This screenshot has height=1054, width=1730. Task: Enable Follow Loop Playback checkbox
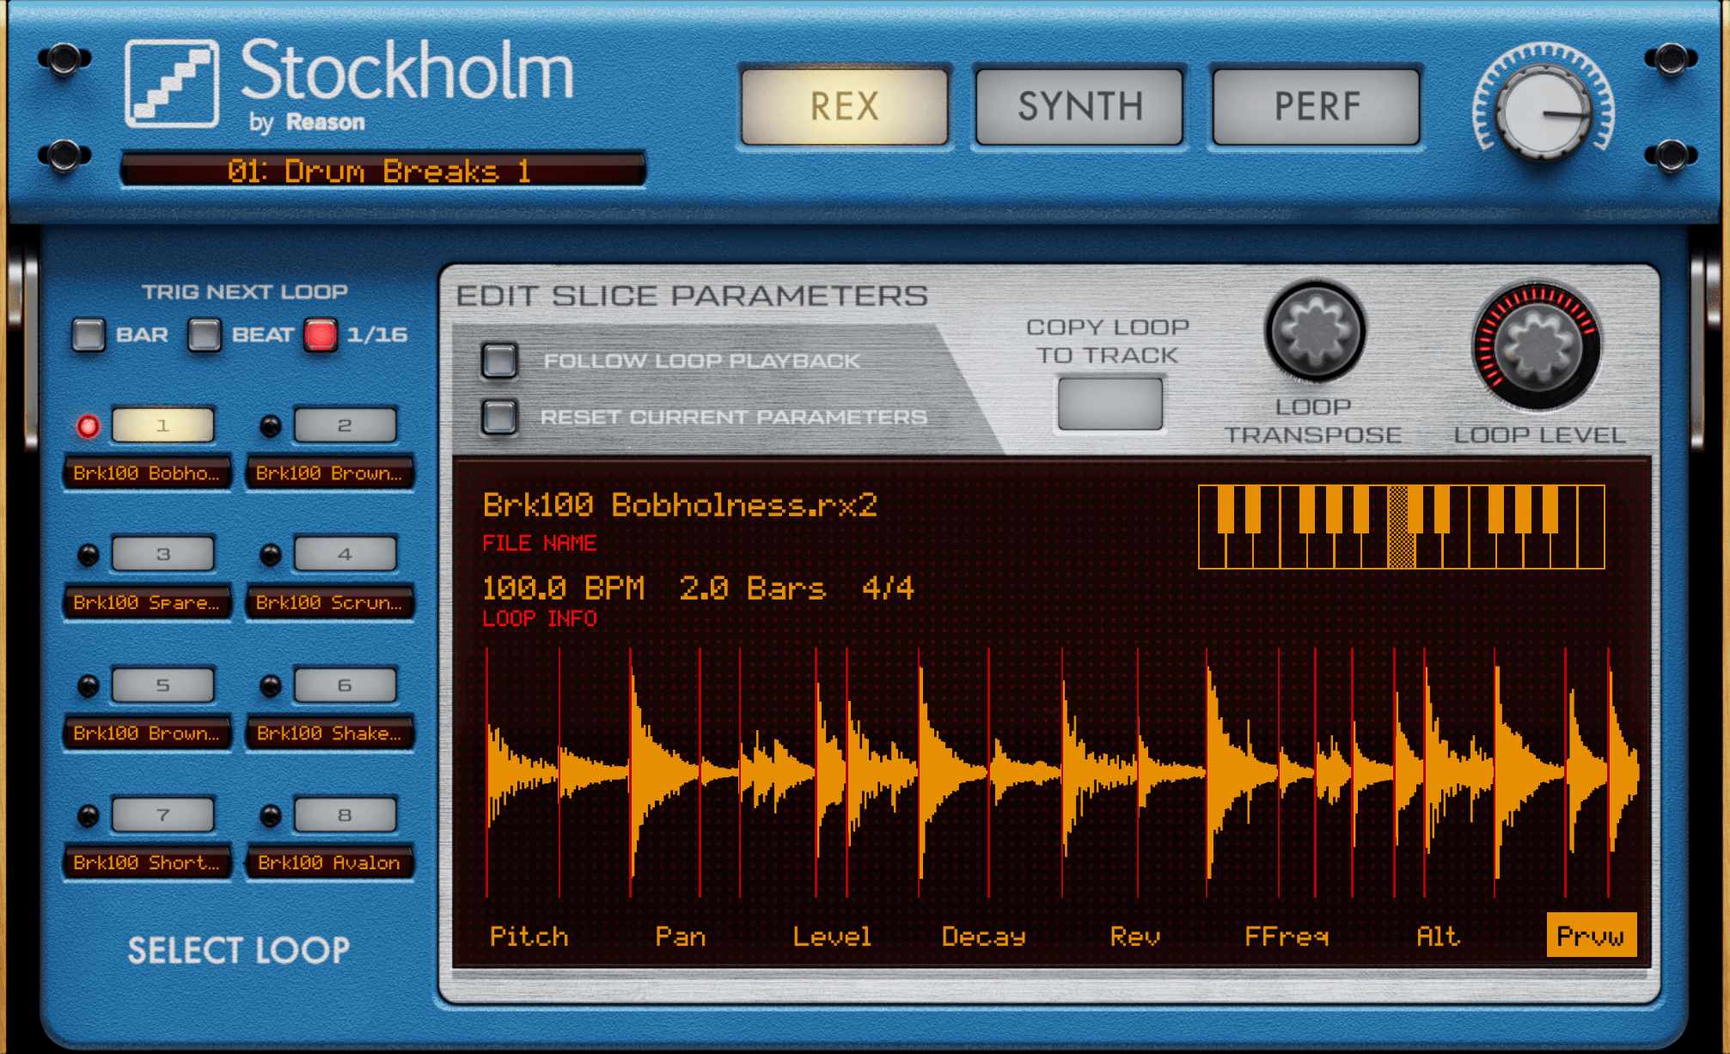coord(499,361)
